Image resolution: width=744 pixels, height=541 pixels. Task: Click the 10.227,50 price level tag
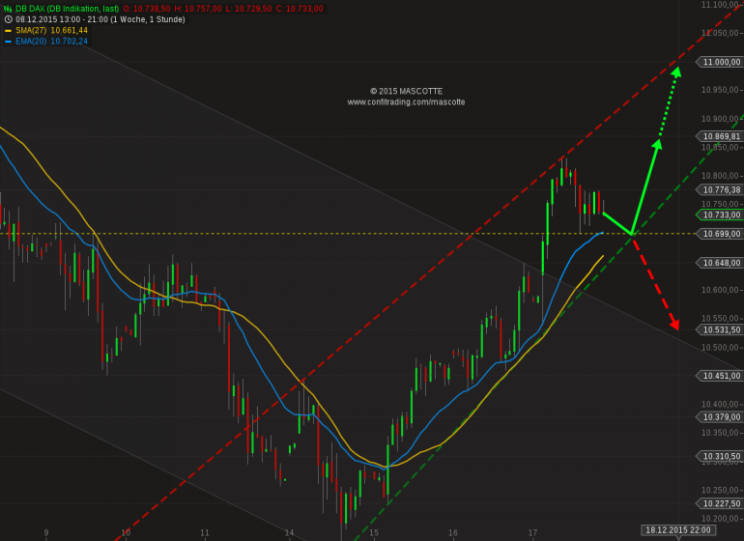point(719,503)
